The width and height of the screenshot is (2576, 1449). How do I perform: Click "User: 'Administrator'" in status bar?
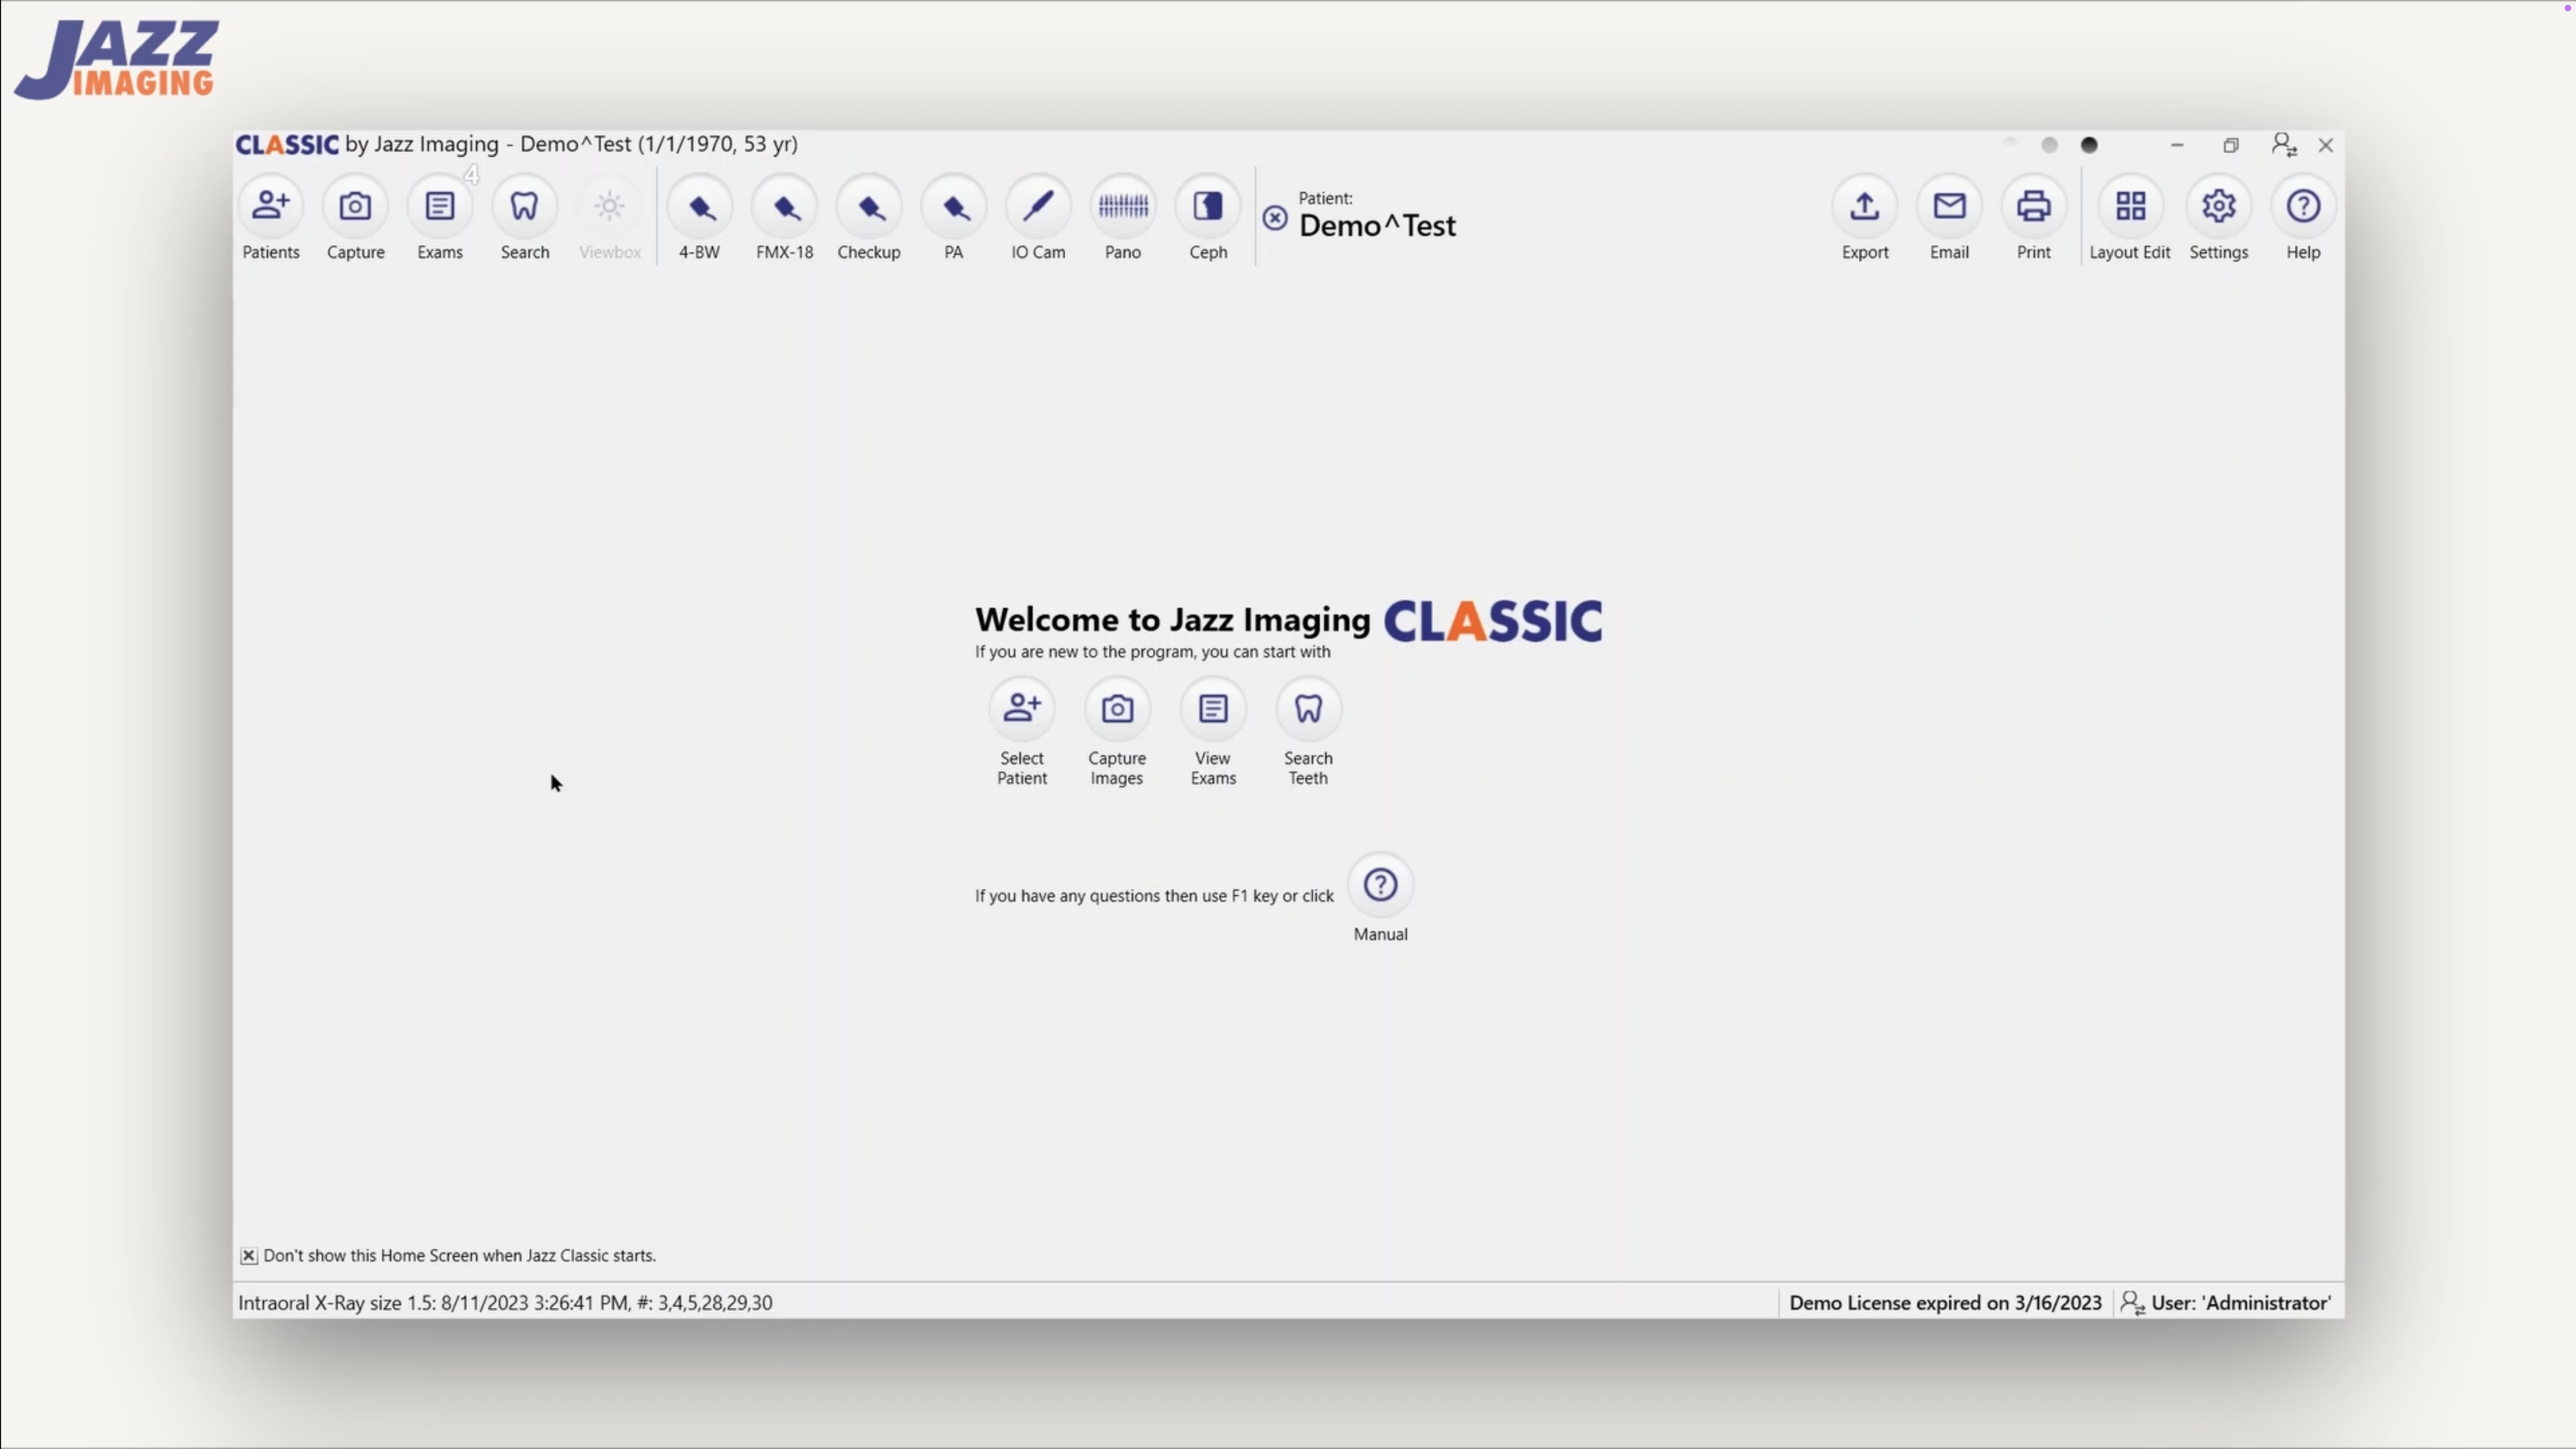click(x=2241, y=1303)
